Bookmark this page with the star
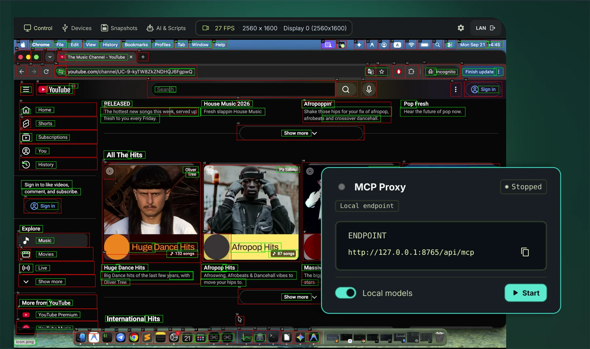The height and width of the screenshot is (349, 590). point(382,72)
